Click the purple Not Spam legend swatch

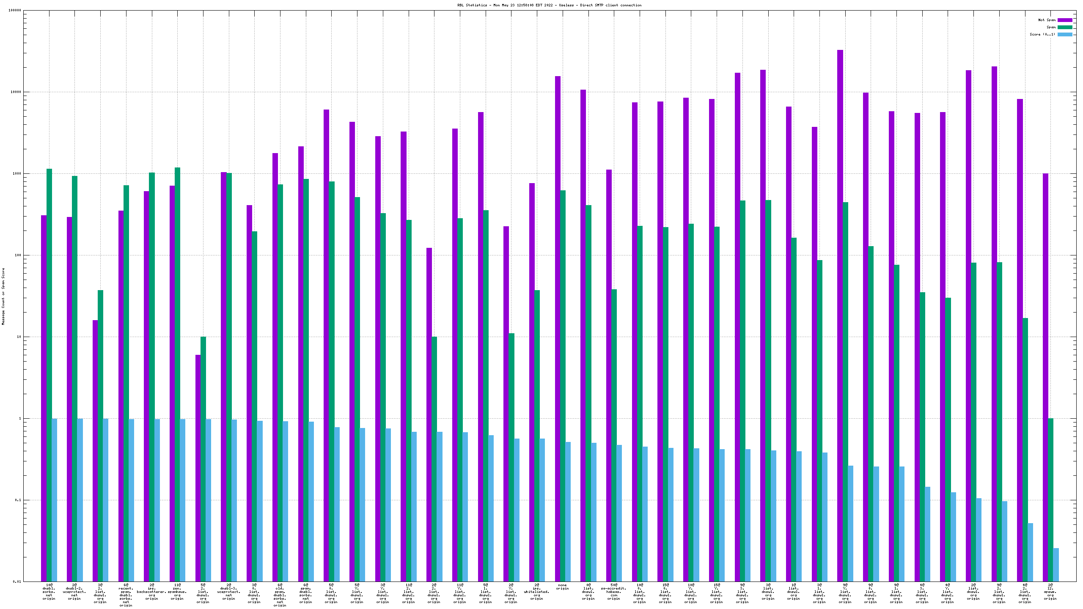1065,20
